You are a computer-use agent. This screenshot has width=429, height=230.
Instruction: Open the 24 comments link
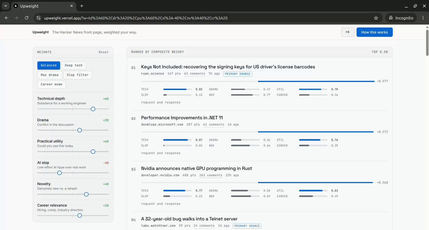[x=204, y=226]
